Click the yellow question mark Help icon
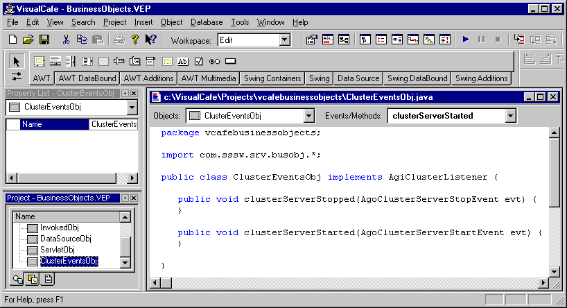This screenshot has width=567, height=308. click(135, 40)
